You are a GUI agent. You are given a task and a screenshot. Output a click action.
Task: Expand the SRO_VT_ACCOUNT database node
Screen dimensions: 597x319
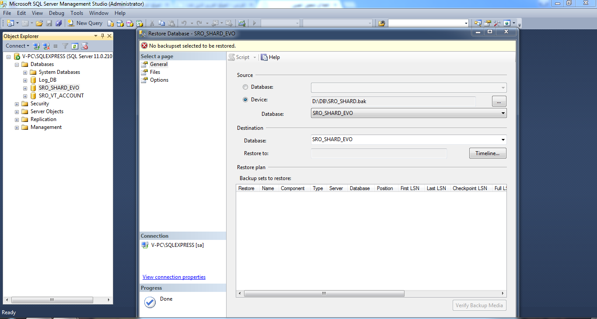tap(25, 96)
